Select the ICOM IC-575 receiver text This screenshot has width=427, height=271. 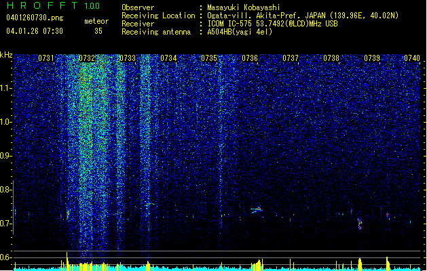pos(272,24)
